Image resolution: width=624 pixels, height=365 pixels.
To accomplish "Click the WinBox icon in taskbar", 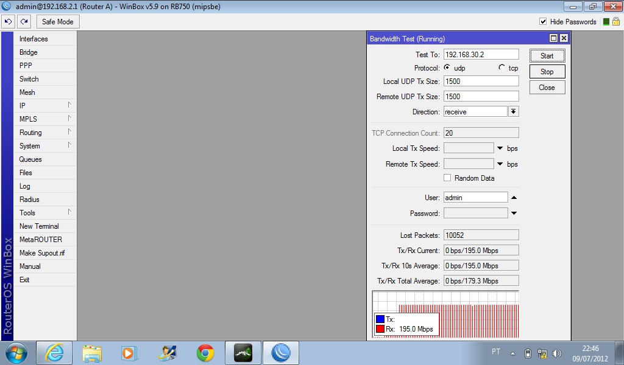I will point(281,353).
